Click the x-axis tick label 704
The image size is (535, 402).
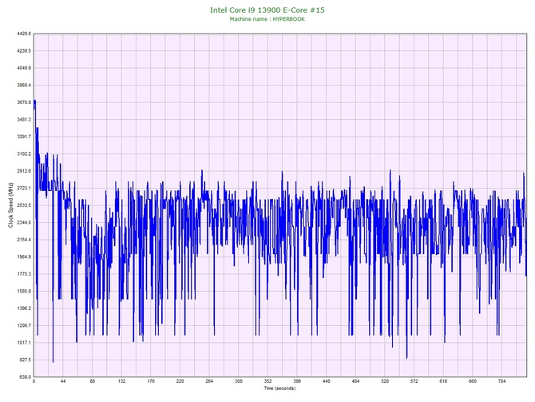click(502, 381)
